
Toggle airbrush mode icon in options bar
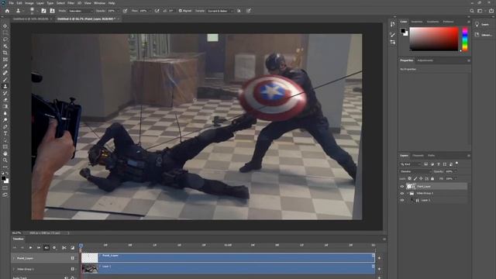click(157, 11)
